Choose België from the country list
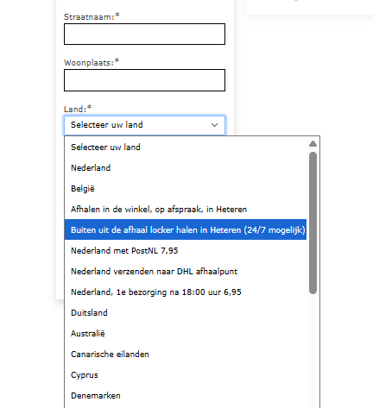This screenshot has width=373, height=408. click(x=186, y=188)
